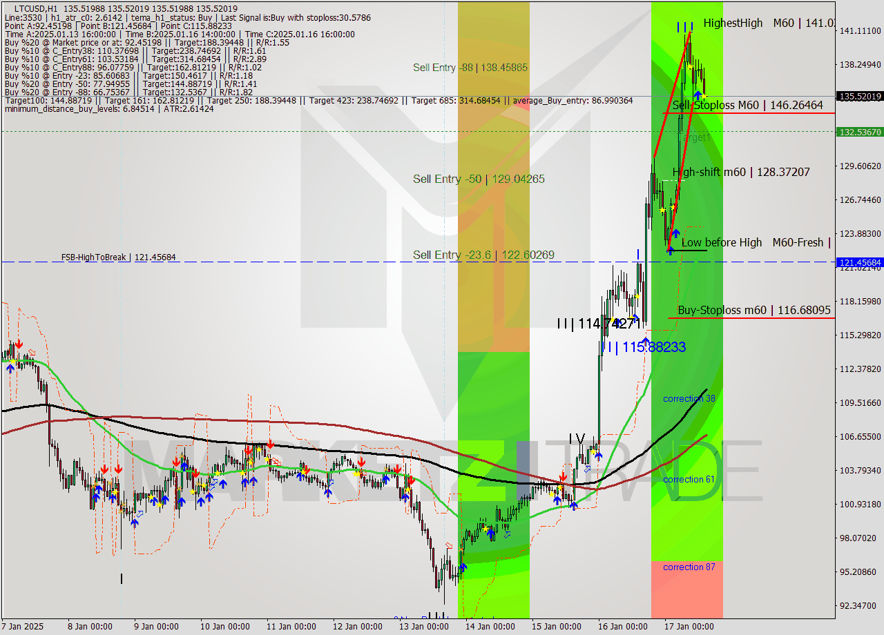Select the 'Entry -50: 77.94955' buy line
Viewport: 884px width, 635px height.
131,84
